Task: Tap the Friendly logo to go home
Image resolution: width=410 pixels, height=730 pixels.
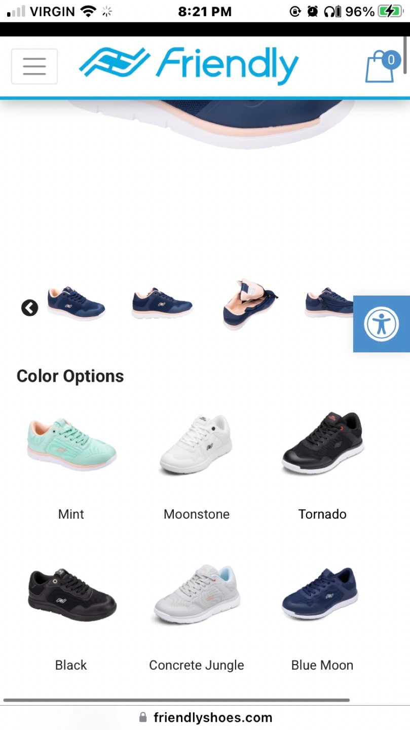Action: pyautogui.click(x=189, y=65)
